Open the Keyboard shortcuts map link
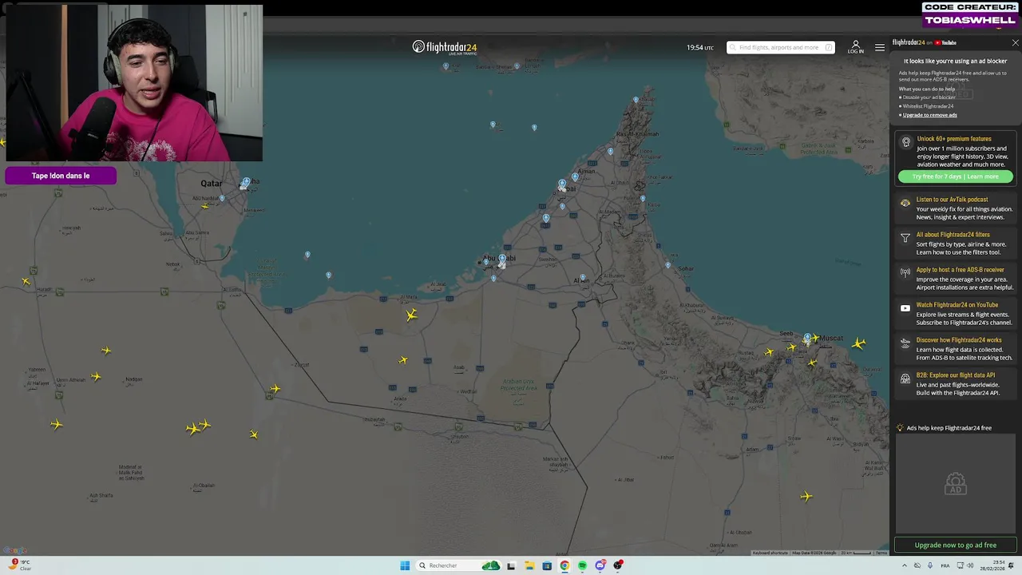 coord(770,553)
